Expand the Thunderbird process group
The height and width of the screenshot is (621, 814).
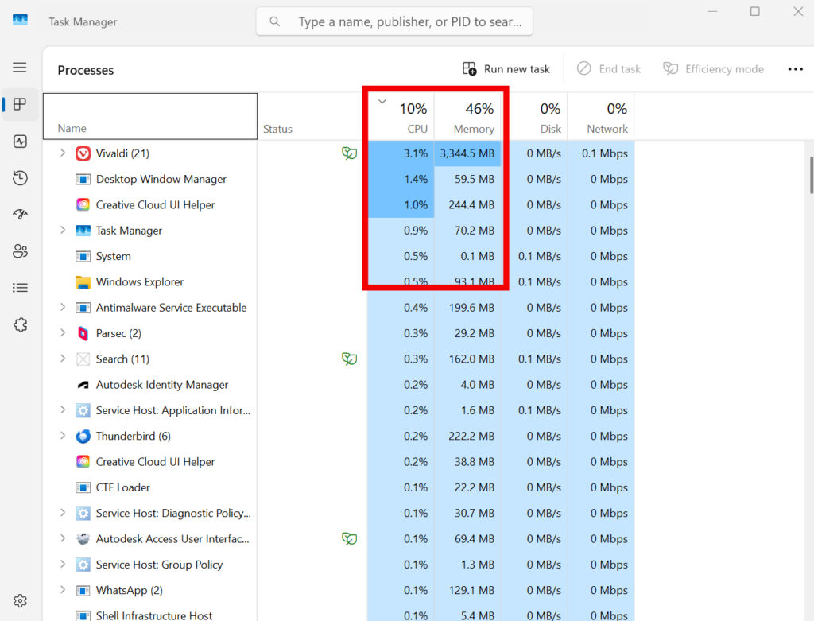coord(63,436)
